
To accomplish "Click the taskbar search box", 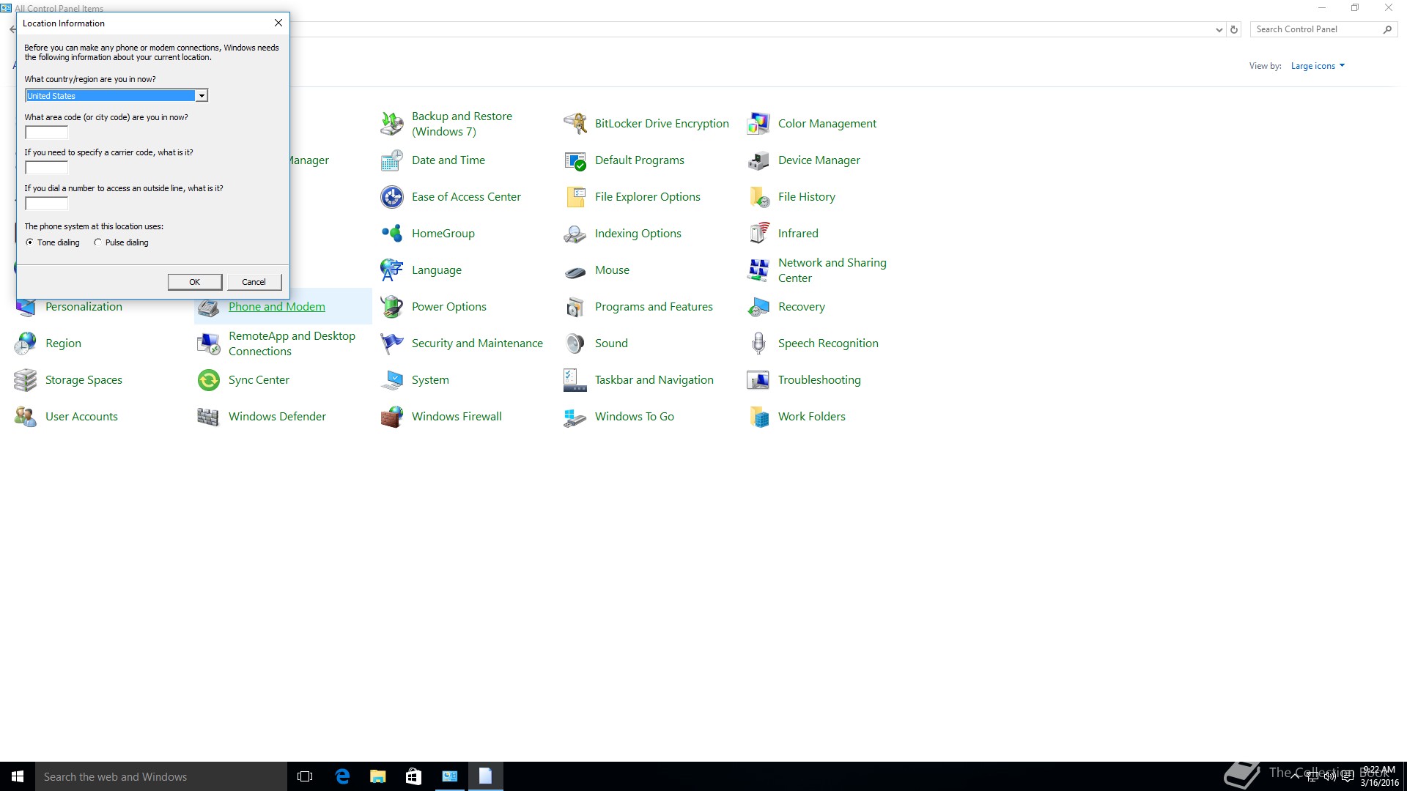I will [161, 776].
